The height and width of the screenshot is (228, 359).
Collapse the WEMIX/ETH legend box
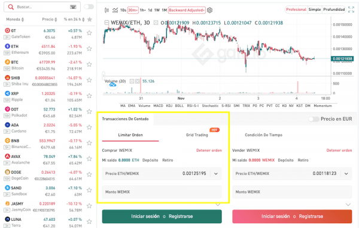click(107, 23)
